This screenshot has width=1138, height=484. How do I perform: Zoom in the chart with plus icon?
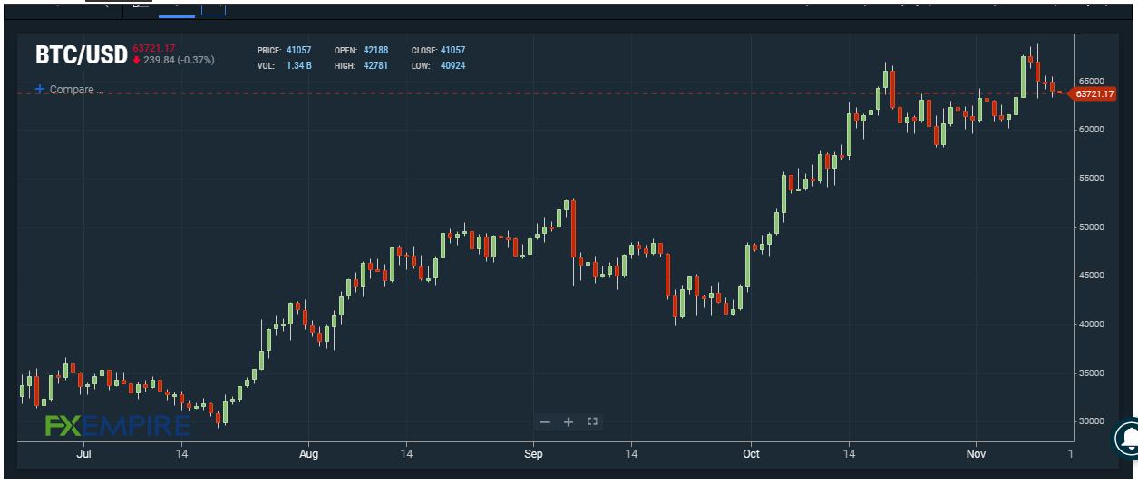[569, 421]
